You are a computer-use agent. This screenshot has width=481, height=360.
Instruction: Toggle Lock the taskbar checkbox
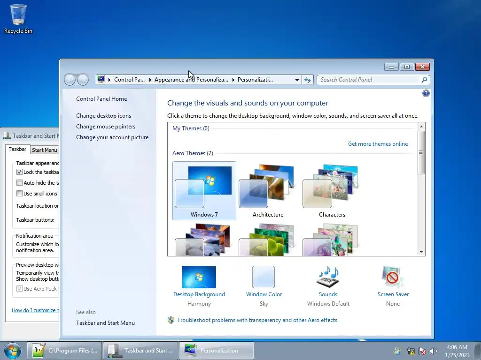click(x=19, y=172)
